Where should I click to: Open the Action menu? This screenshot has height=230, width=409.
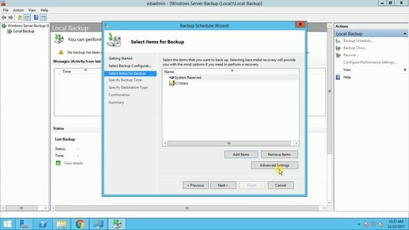pos(19,10)
